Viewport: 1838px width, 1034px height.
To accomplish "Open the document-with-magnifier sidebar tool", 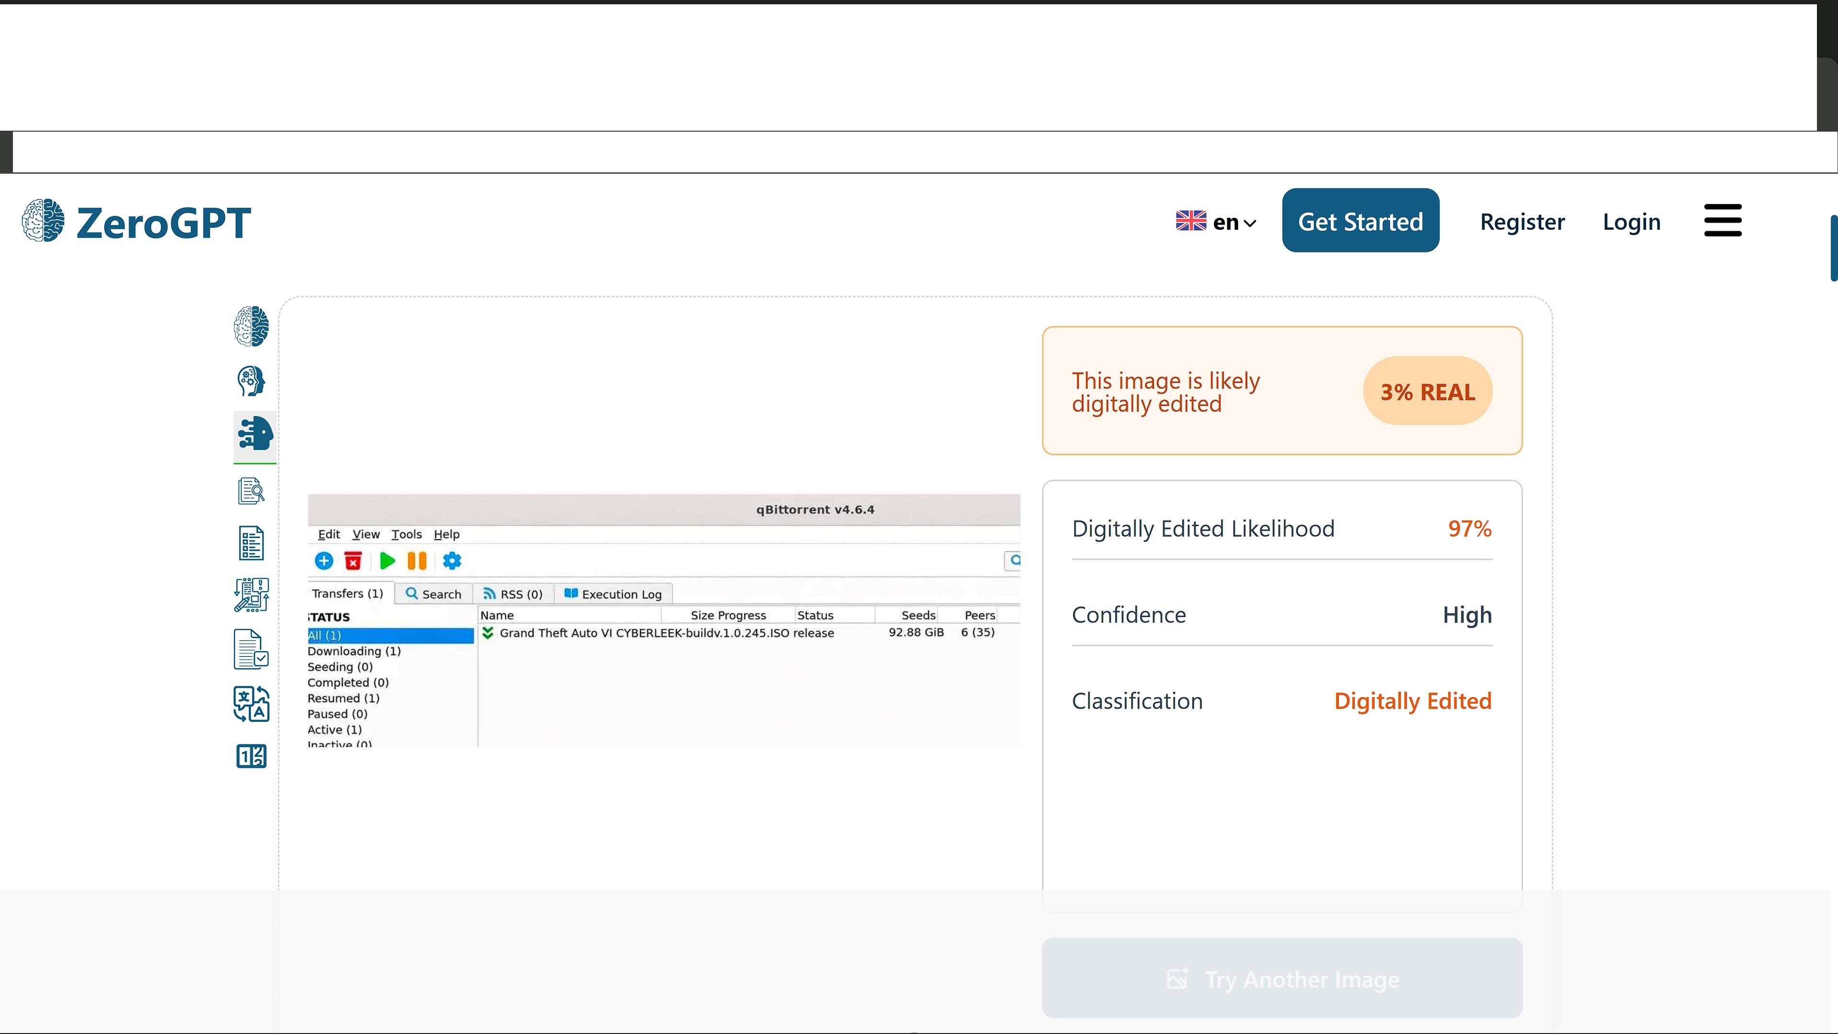I will click(251, 491).
